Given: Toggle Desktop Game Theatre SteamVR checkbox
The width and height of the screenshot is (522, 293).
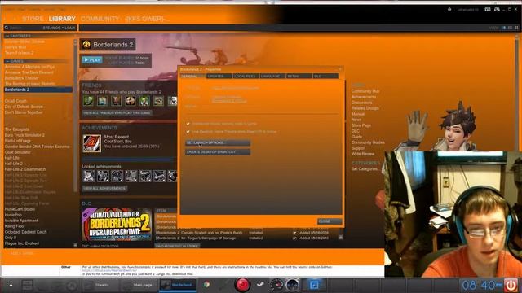Looking at the screenshot, I should [x=188, y=132].
